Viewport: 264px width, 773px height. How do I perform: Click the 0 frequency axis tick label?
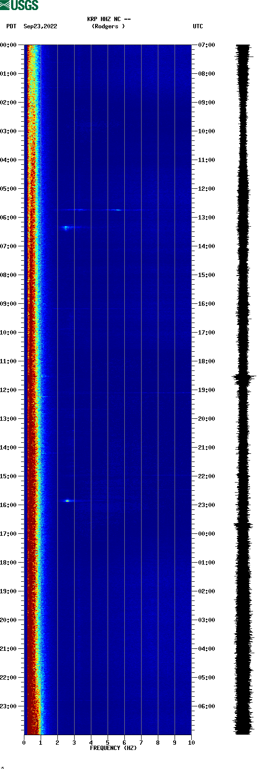click(24, 743)
